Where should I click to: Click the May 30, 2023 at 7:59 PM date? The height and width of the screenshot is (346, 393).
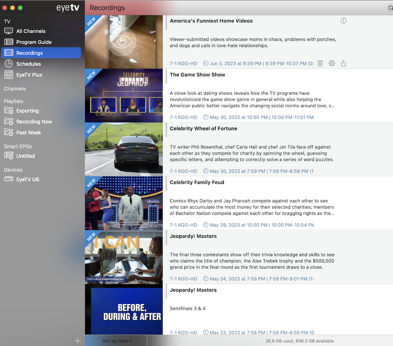pyautogui.click(x=237, y=171)
